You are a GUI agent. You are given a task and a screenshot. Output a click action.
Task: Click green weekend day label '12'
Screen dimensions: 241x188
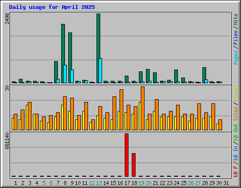click(x=92, y=183)
